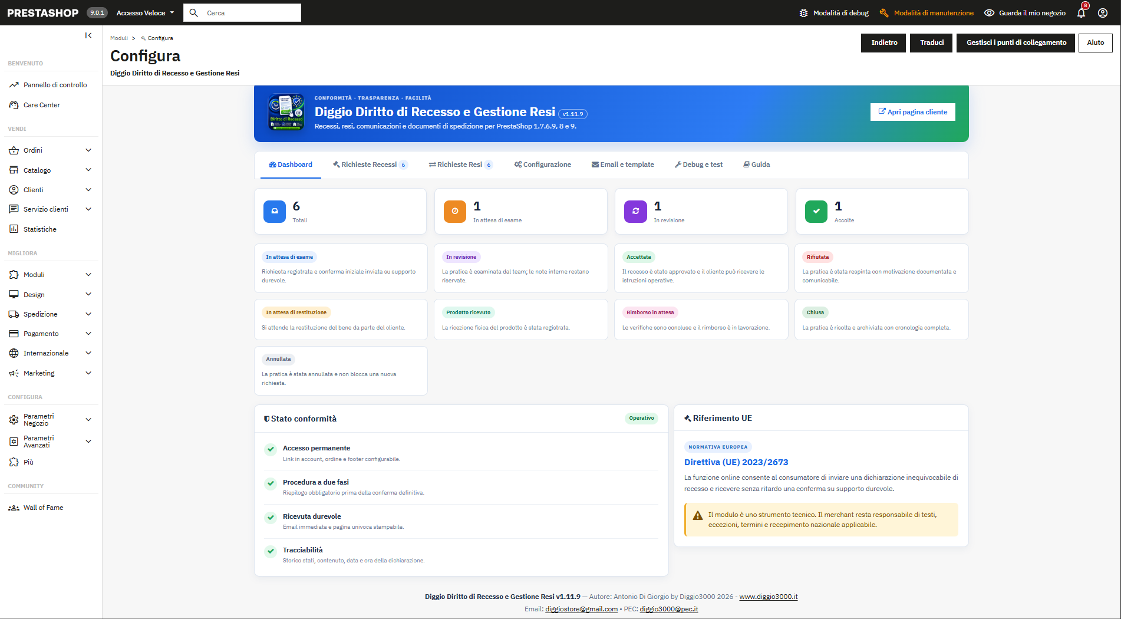Click the Apri pagina cliente button
The image size is (1121, 619).
(913, 112)
